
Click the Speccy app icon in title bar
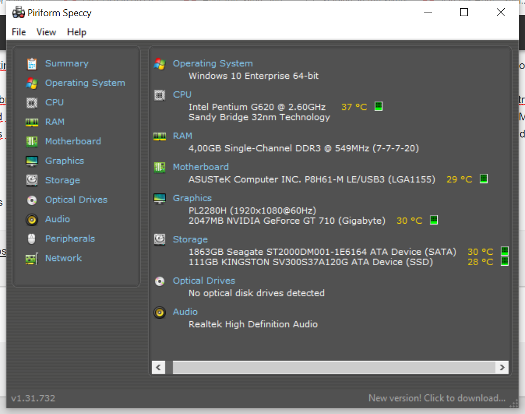pyautogui.click(x=18, y=12)
